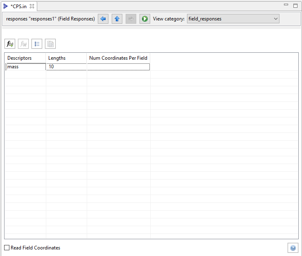Viewport: 302px width, 256px height.
Task: Maximize the editor pane
Action: (x=295, y=6)
